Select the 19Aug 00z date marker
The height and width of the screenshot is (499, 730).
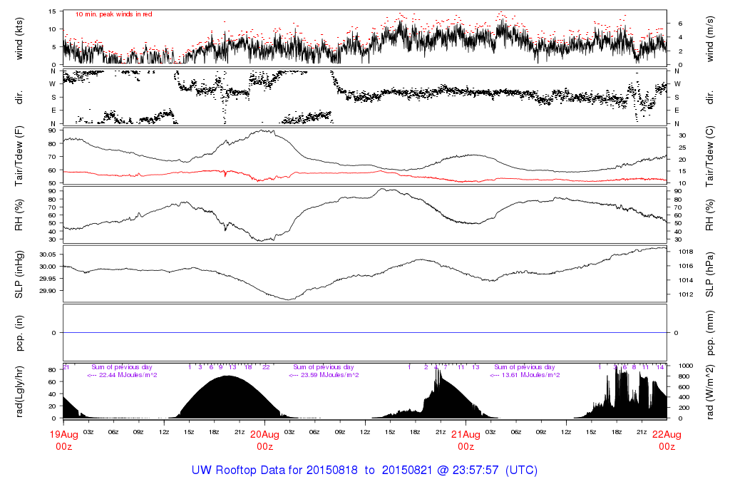pyautogui.click(x=64, y=440)
